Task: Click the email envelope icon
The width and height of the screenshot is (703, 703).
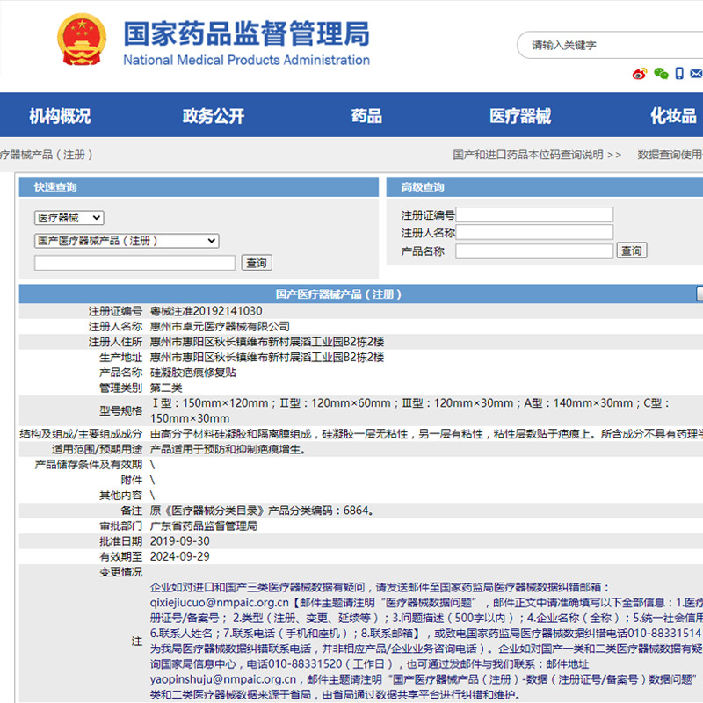Action: point(698,74)
